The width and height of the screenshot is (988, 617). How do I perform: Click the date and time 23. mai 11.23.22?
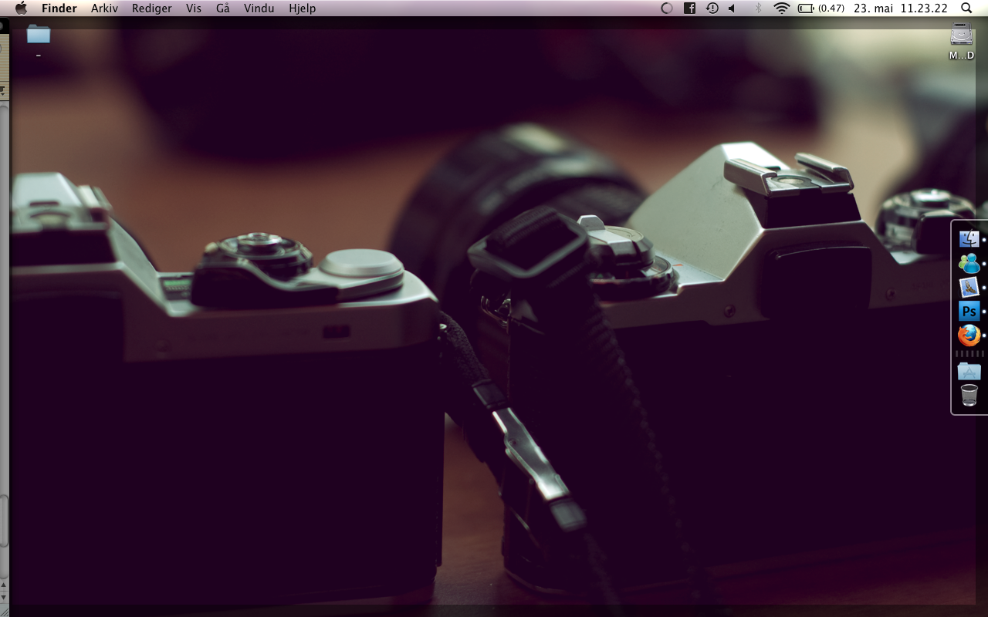[901, 8]
